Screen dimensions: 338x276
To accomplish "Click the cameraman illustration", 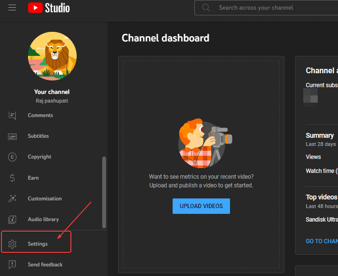I will [x=205, y=144].
